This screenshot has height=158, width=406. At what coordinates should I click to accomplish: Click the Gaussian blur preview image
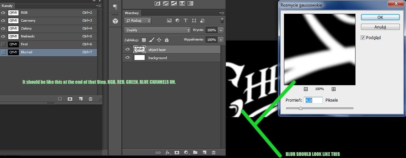click(x=319, y=49)
